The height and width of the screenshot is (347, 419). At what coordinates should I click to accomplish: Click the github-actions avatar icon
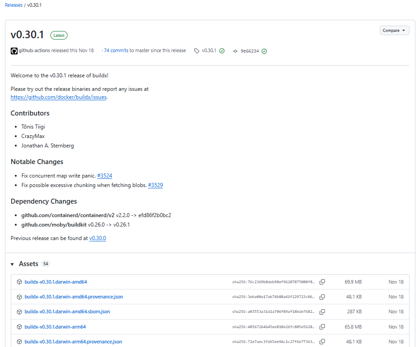(x=14, y=51)
